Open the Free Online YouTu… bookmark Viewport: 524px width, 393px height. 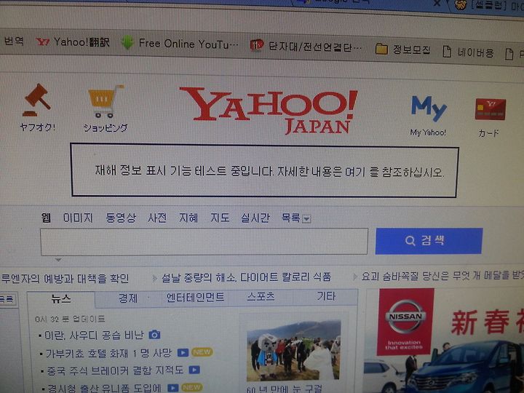(180, 44)
